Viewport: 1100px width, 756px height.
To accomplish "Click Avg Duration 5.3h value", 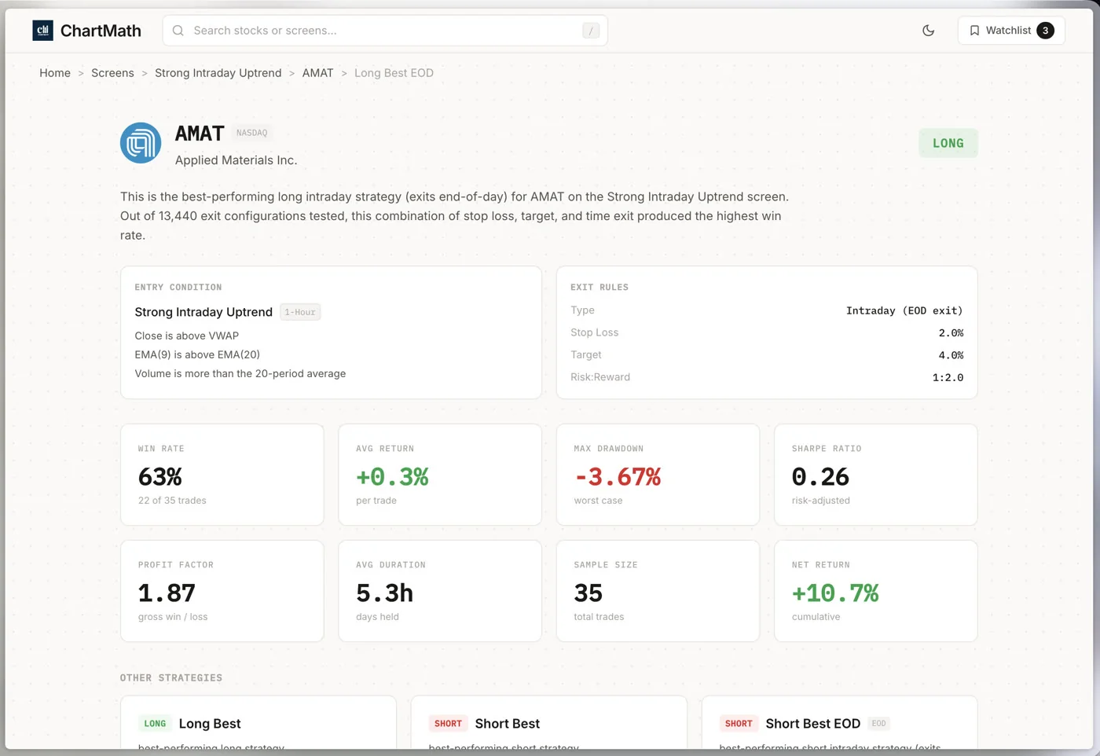I will pyautogui.click(x=384, y=593).
